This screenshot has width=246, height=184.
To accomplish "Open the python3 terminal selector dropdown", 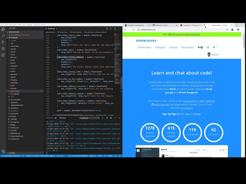I will pyautogui.click(x=90, y=118).
